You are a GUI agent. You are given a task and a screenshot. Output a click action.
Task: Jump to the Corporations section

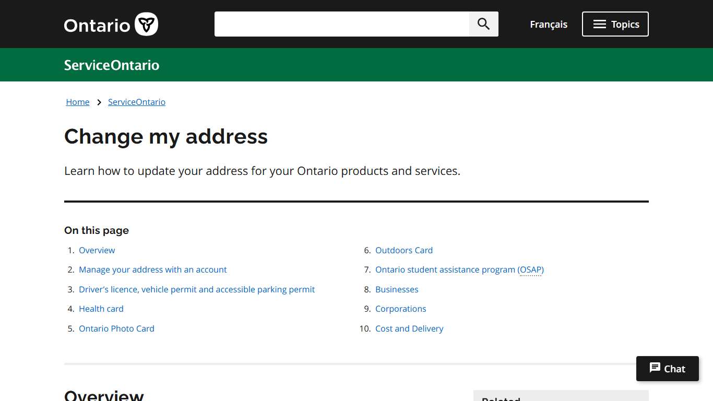[400, 309]
